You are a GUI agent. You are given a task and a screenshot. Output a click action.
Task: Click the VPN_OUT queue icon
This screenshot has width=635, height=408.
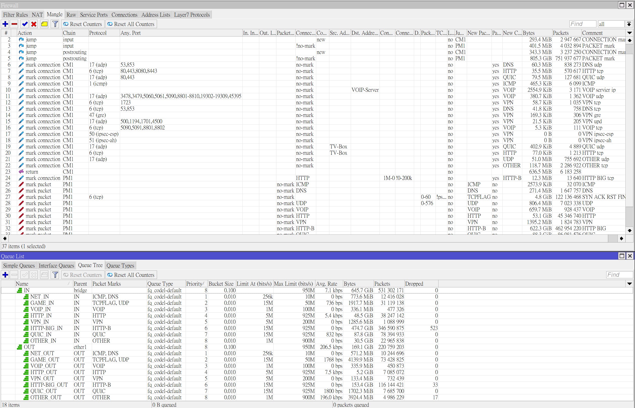26,379
